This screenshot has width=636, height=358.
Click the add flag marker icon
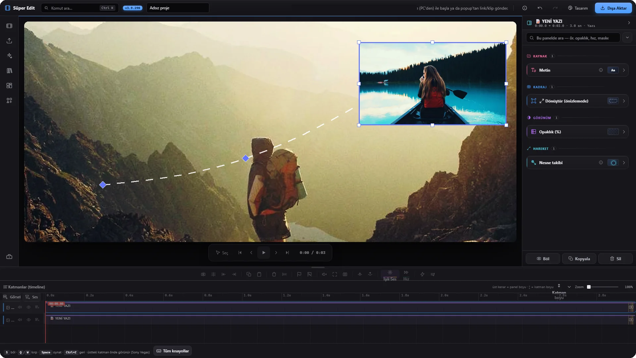tap(299, 274)
